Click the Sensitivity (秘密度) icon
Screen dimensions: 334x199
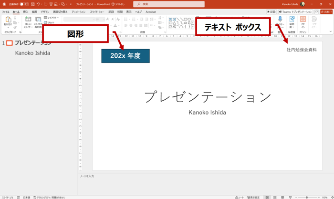[291, 20]
